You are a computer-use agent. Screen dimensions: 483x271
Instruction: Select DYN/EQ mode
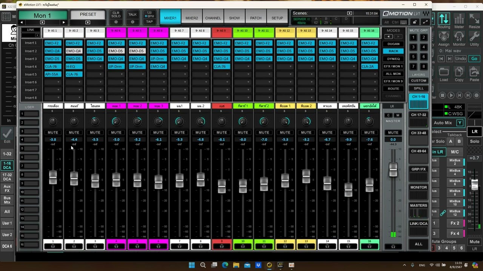(x=393, y=59)
